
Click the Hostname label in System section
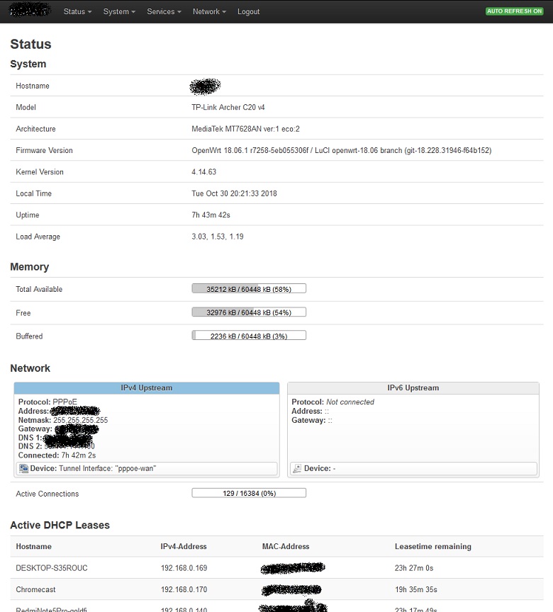tap(33, 86)
